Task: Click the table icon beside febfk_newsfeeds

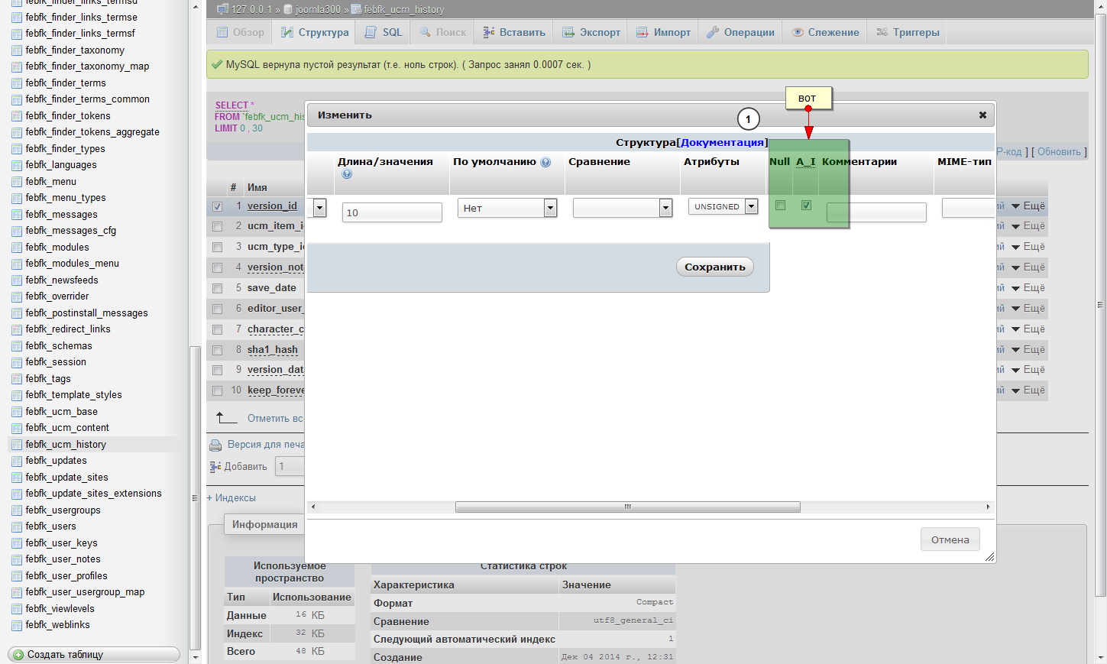Action: [17, 280]
